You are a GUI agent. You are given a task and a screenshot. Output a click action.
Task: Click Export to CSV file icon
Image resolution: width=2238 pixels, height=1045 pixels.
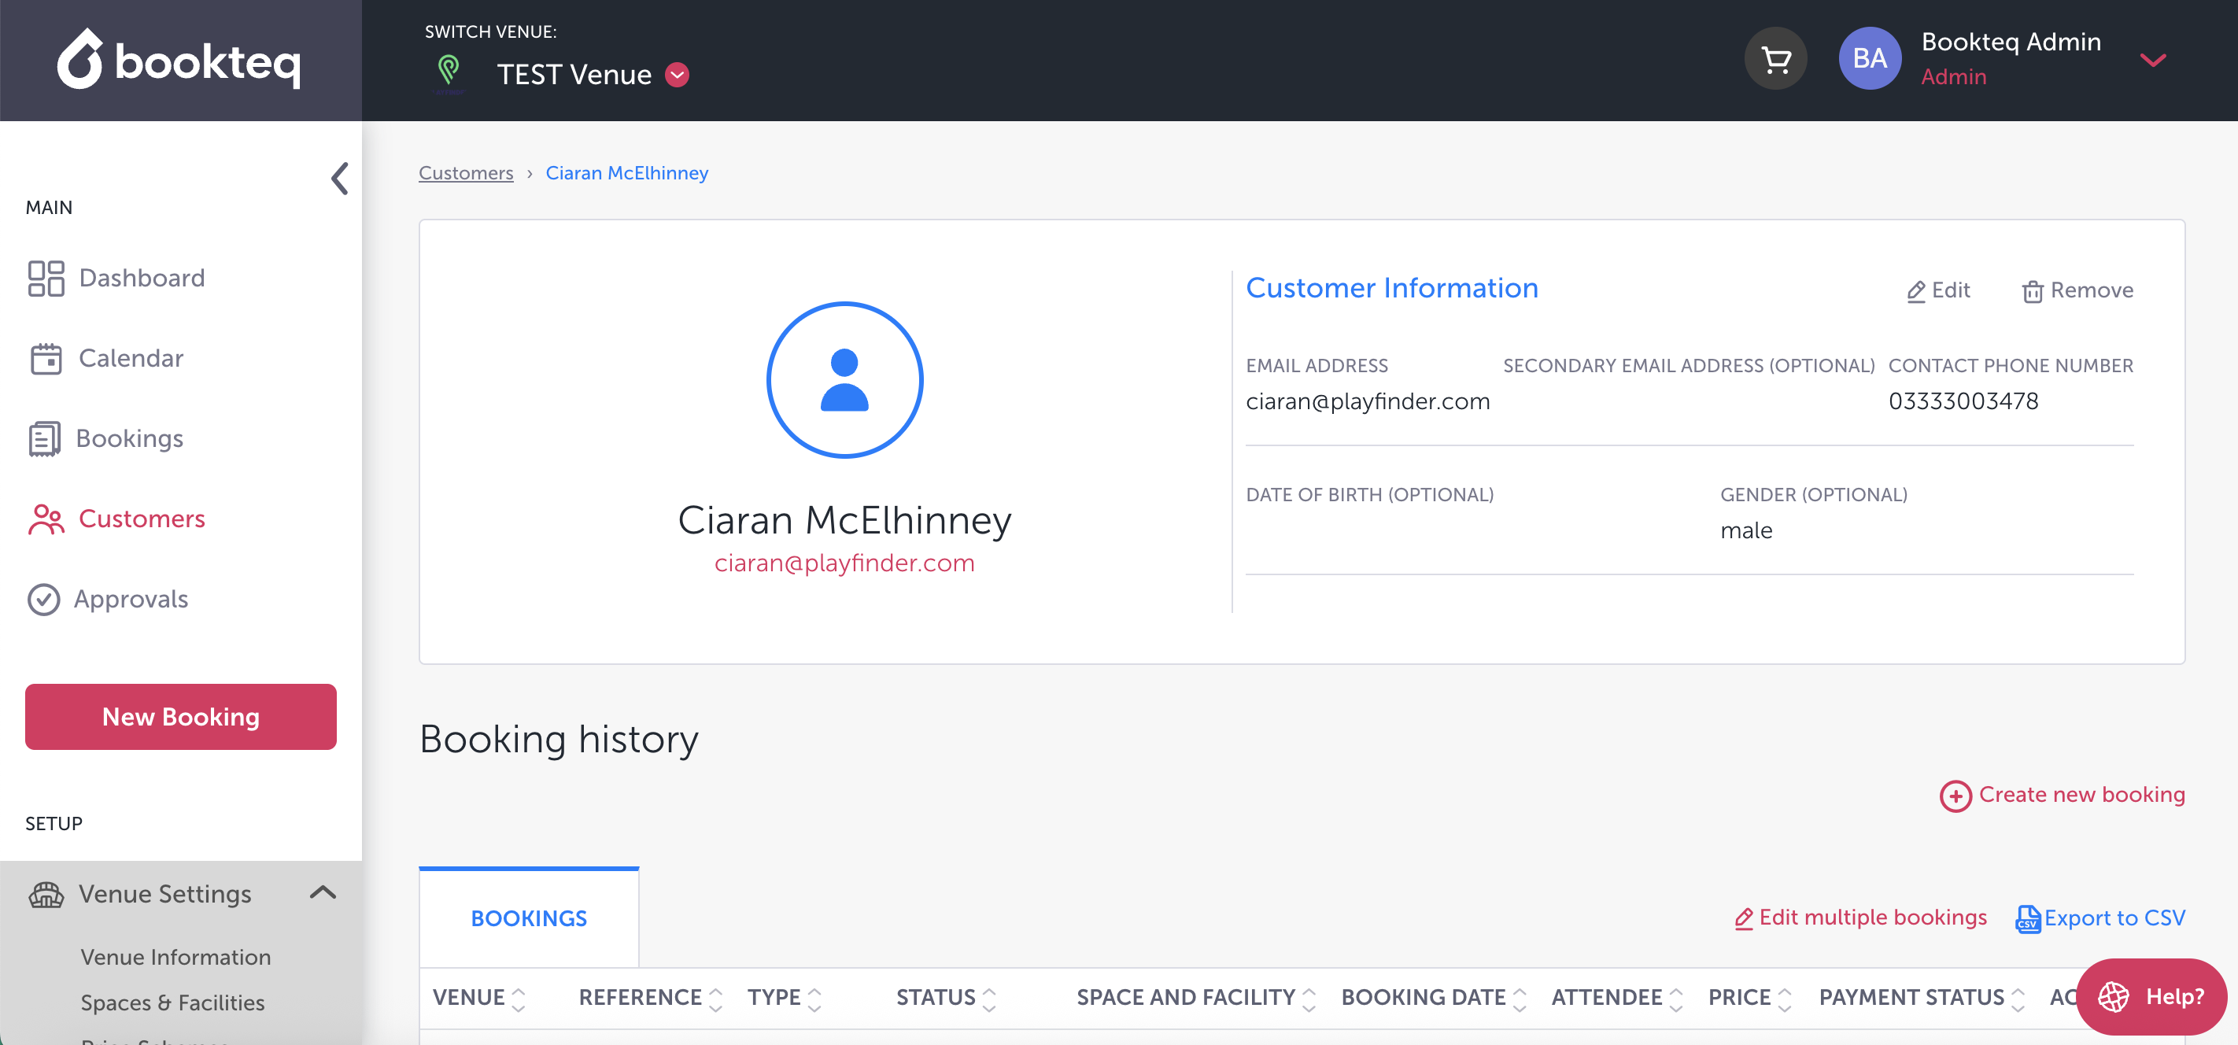(2027, 918)
